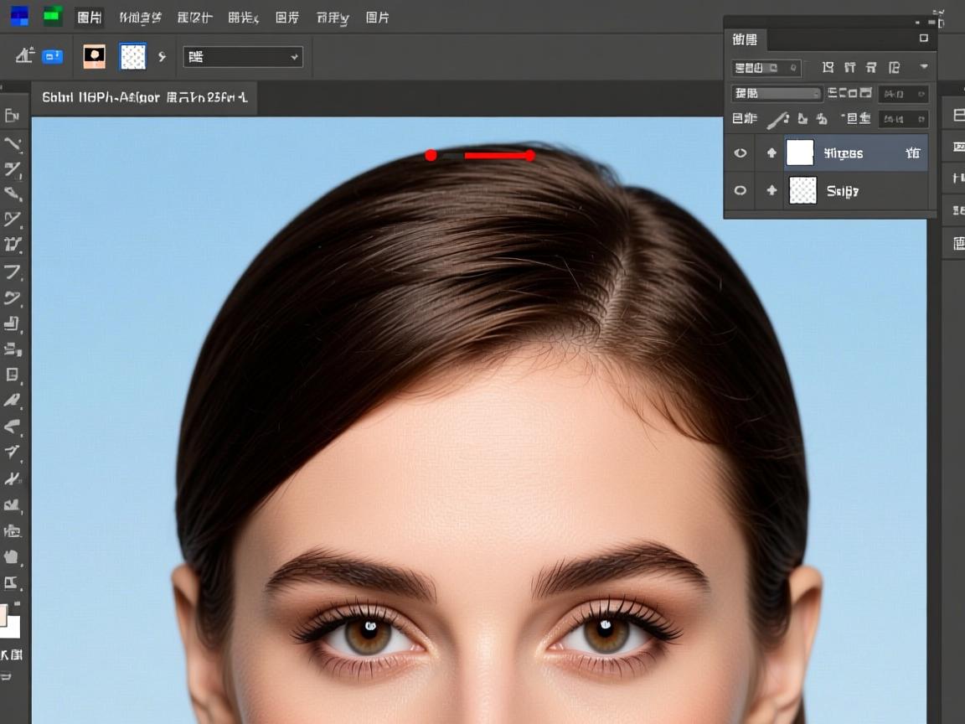This screenshot has height=724, width=965.
Task: Select the hand tool in left toolbar
Action: [12, 556]
